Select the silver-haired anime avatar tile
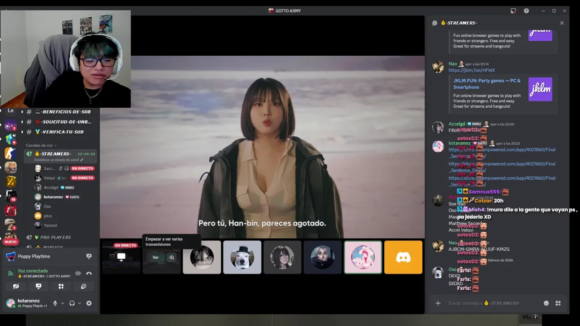The width and height of the screenshot is (580, 326). click(x=323, y=257)
